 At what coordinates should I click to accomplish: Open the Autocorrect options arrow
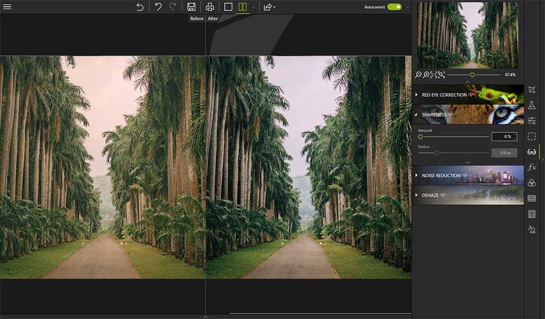408,7
